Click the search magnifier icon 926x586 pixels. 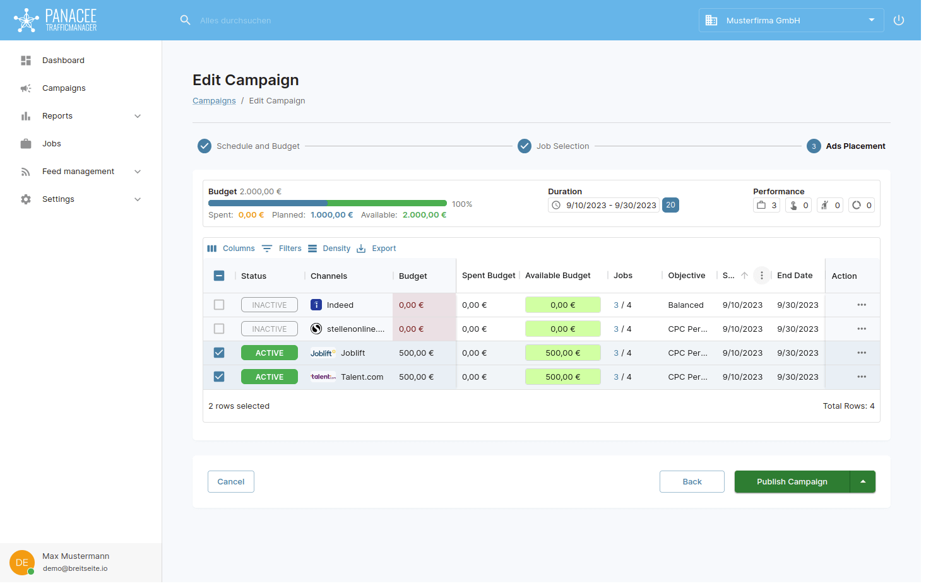click(185, 20)
